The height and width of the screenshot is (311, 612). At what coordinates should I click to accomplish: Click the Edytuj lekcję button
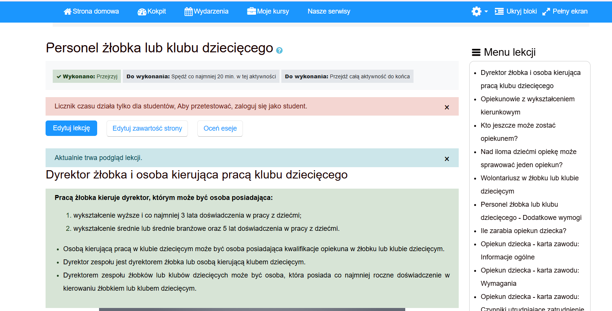[x=71, y=128]
